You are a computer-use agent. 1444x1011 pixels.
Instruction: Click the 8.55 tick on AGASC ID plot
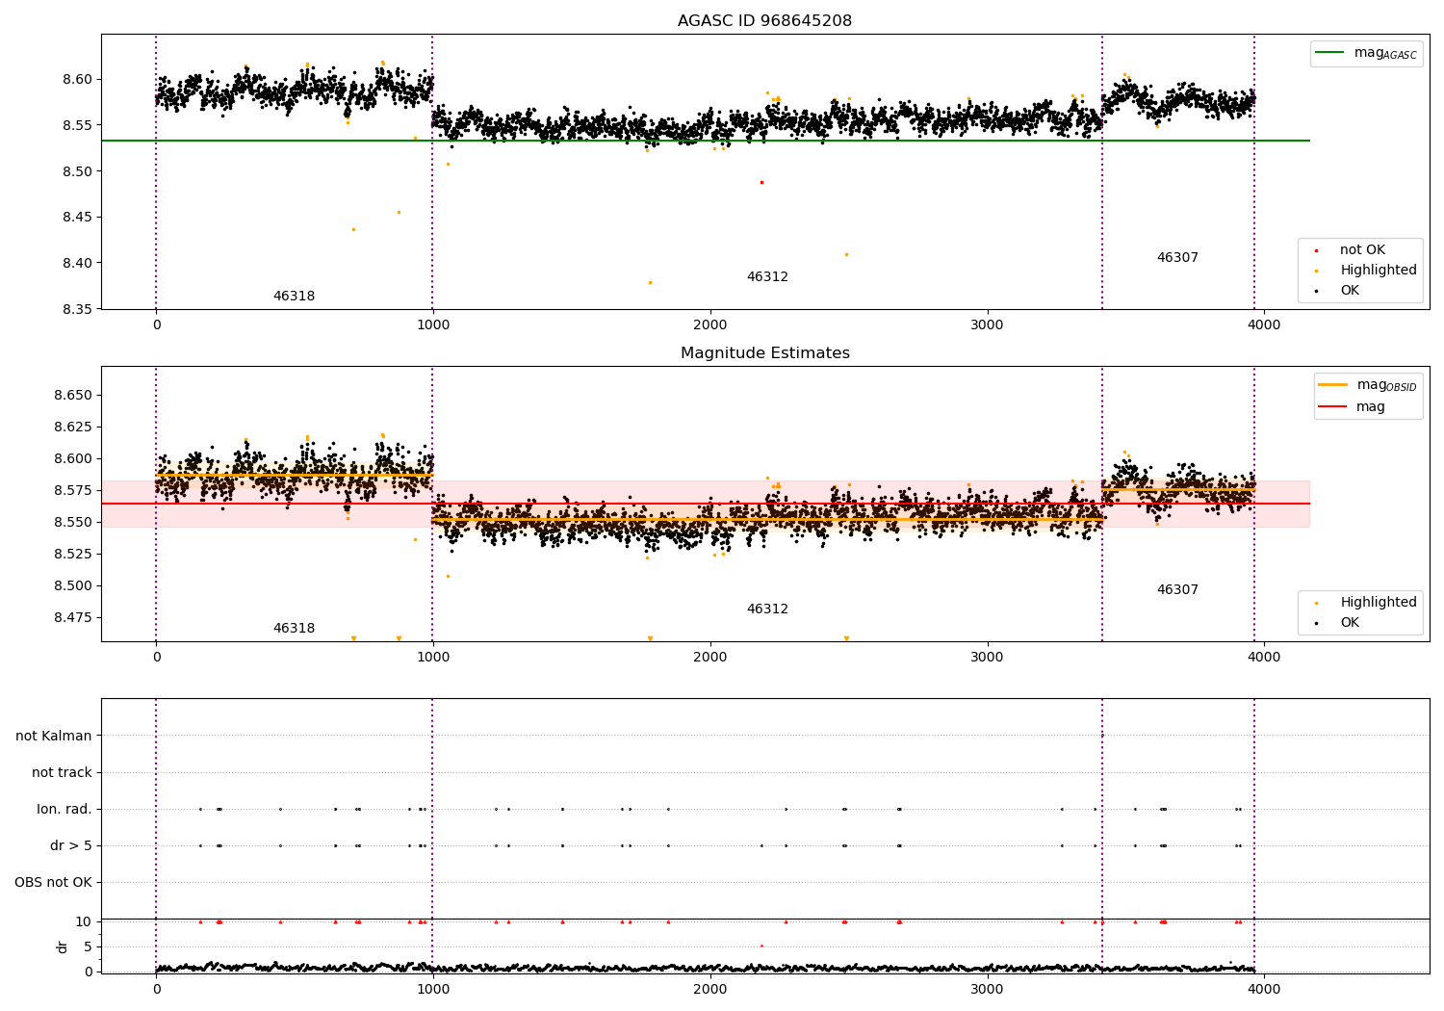pos(76,125)
